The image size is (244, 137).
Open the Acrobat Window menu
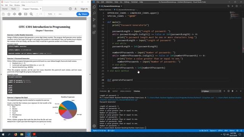(17, 5)
